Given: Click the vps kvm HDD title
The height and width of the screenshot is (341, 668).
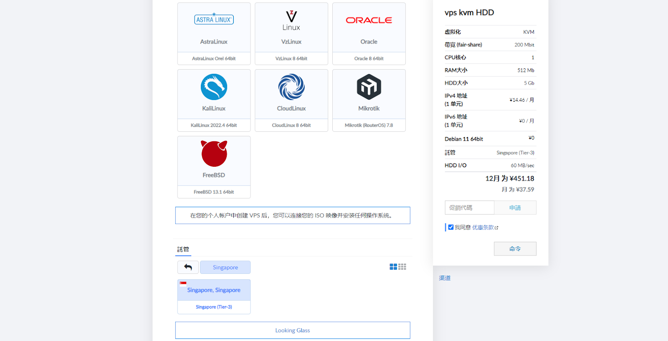Looking at the screenshot, I should pos(469,13).
